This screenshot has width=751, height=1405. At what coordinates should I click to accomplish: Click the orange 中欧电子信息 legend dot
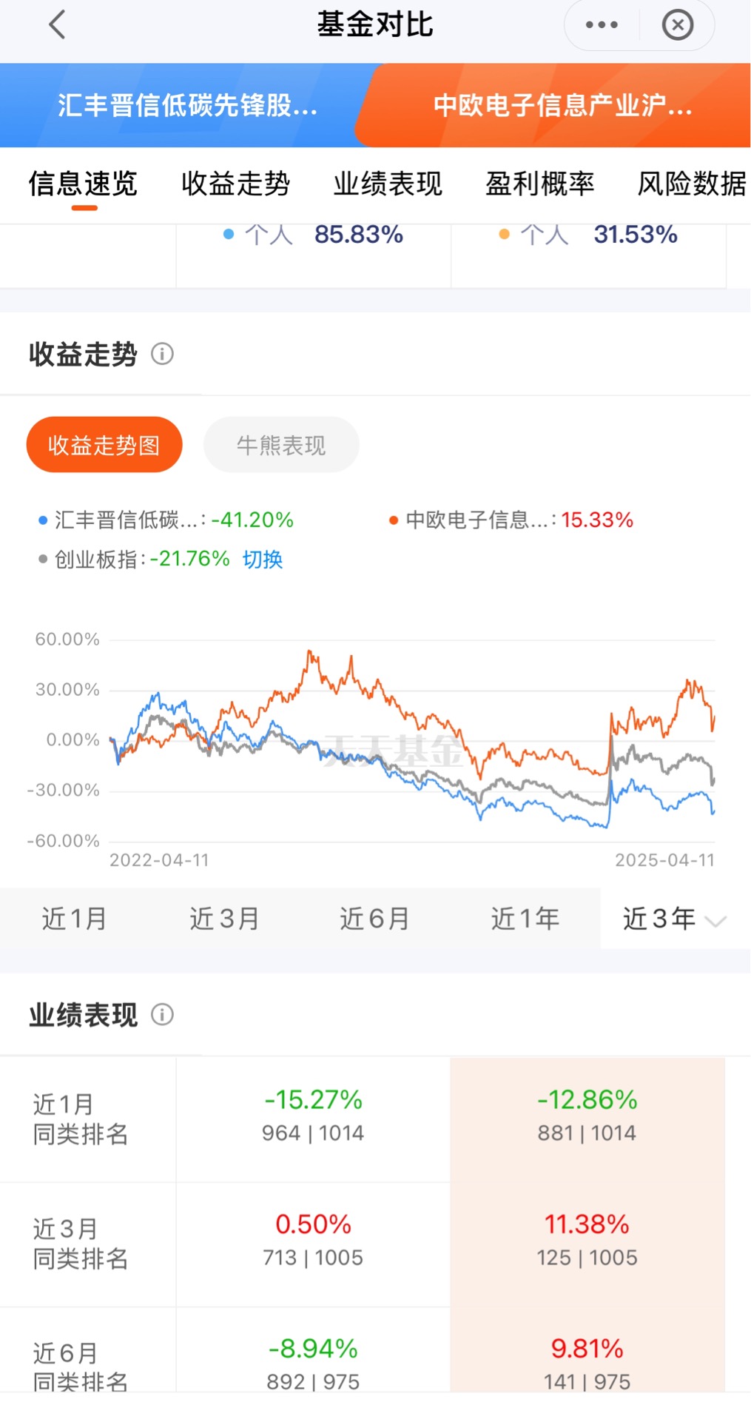(394, 520)
